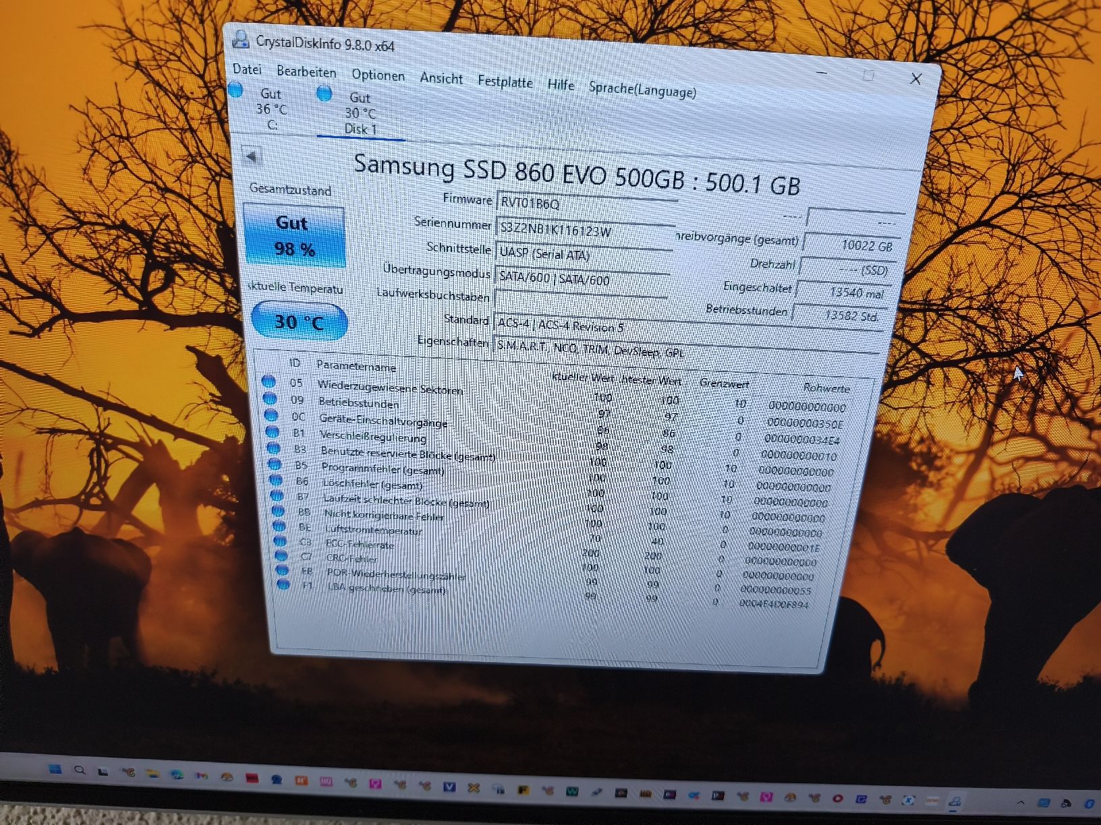Click the total writes value 10022 GB
The image size is (1101, 825).
pyautogui.click(x=851, y=245)
